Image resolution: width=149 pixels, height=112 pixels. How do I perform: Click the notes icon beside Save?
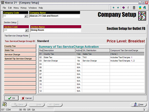click(5, 104)
